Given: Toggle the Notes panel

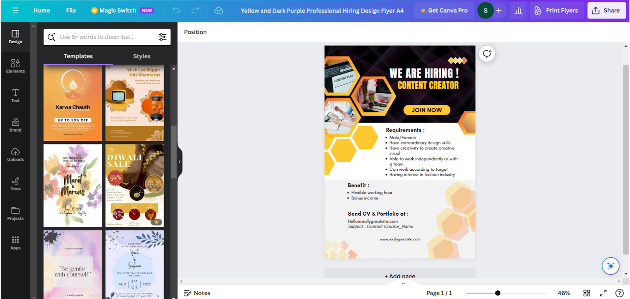Looking at the screenshot, I should 197,293.
